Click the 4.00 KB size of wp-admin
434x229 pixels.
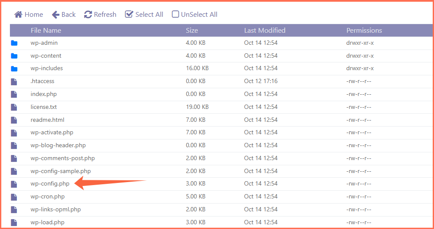[x=196, y=43]
